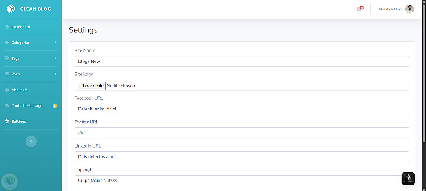
Task: Expand the Categories submenu chevron
Action: pyautogui.click(x=55, y=43)
